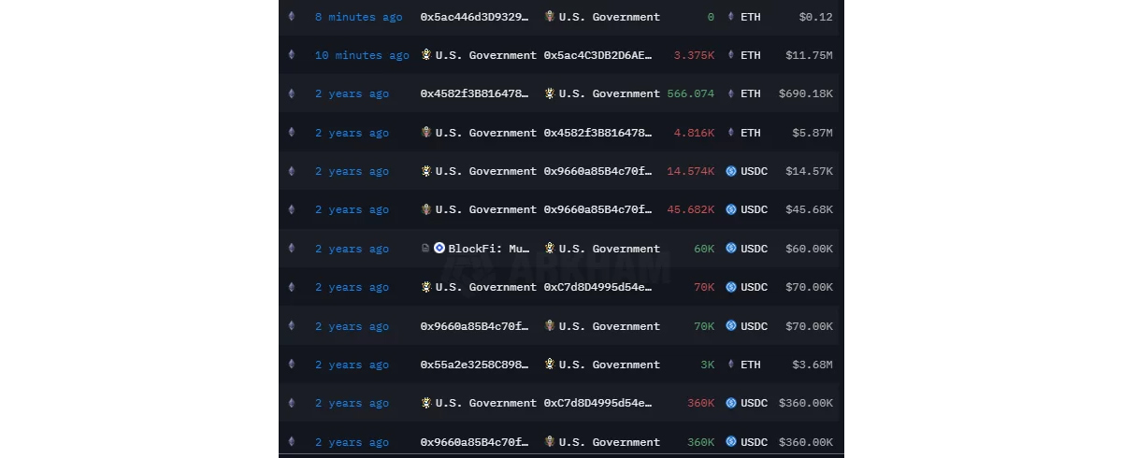1122x458 pixels.
Task: Open recipient address 0xC7d8D4995d54e… in red 70K row
Action: 598,287
